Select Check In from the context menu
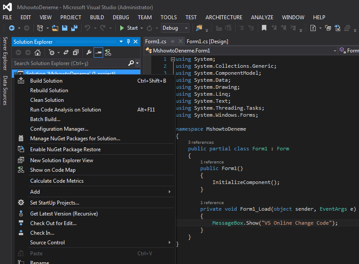This screenshot has width=359, height=264. click(x=95, y=233)
